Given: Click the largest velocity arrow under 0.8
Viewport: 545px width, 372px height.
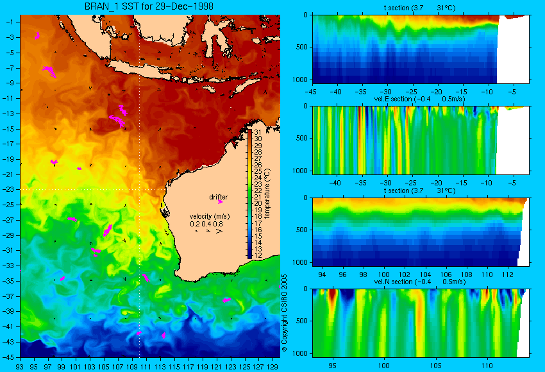Looking at the screenshot, I should click(219, 231).
